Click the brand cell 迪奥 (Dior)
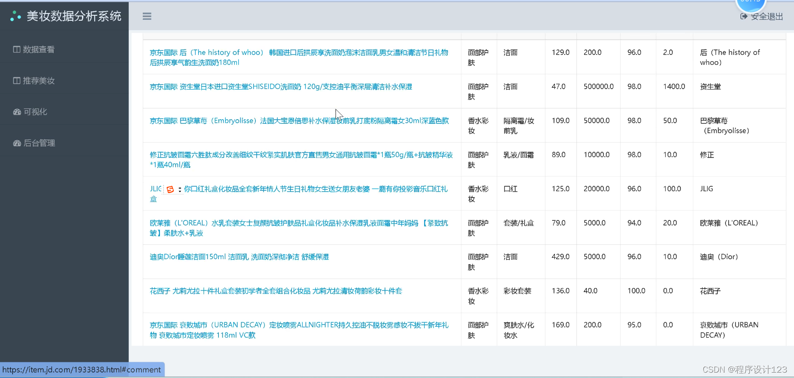The height and width of the screenshot is (378, 794). point(719,257)
